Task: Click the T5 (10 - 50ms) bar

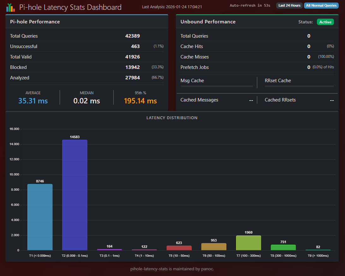Action: 179,248
